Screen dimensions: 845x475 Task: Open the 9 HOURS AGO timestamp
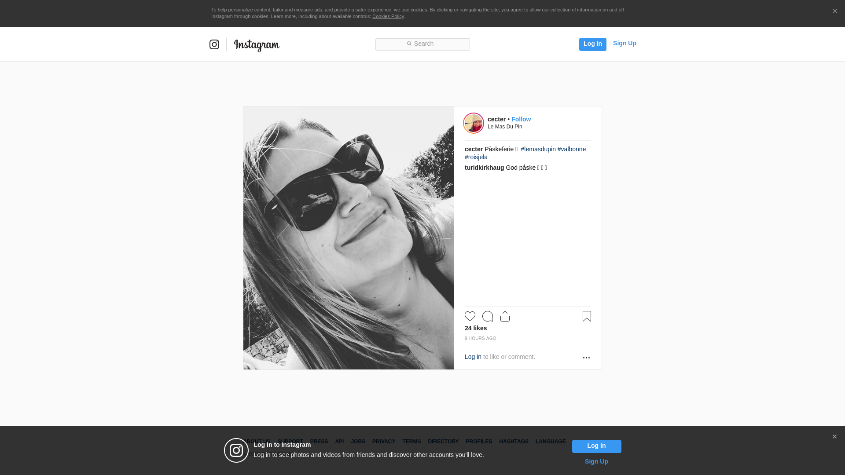coord(481,338)
